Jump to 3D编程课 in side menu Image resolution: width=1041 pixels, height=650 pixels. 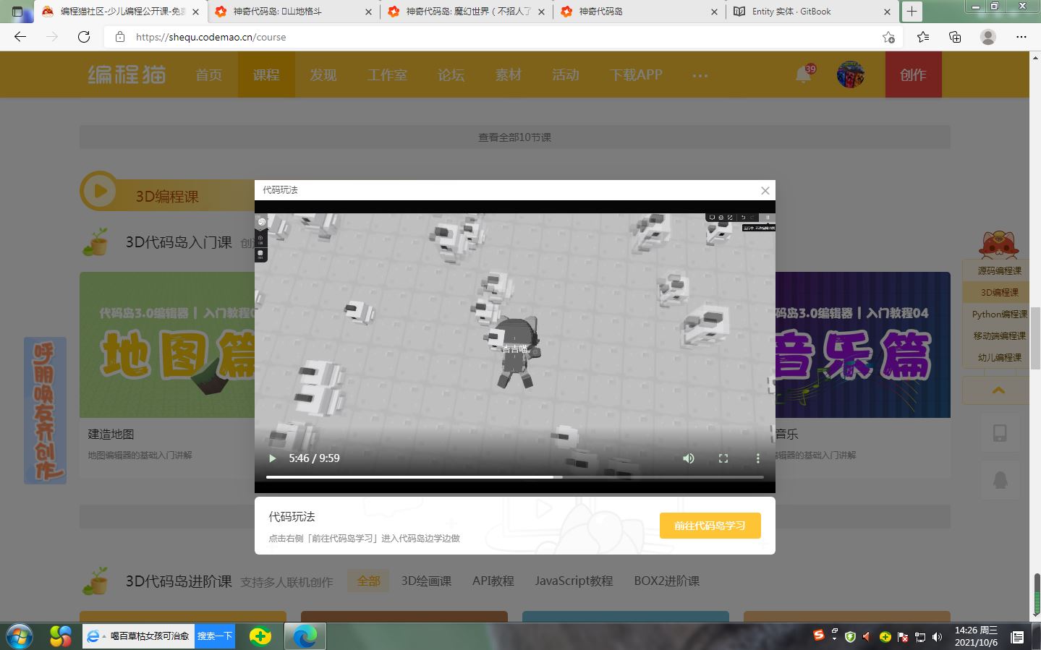coord(1000,292)
